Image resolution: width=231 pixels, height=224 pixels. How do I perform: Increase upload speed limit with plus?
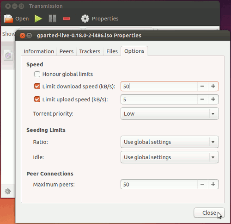coord(213,100)
